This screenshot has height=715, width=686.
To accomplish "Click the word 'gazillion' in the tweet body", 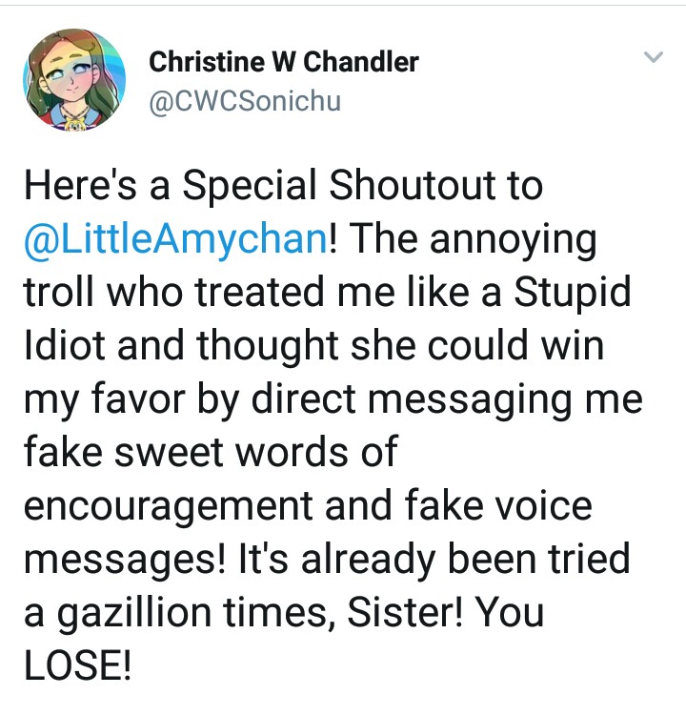I will 134,613.
